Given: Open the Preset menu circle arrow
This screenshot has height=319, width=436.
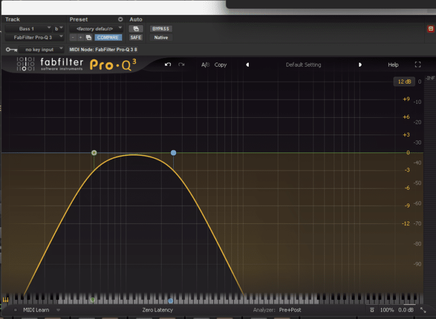Looking at the screenshot, I should [x=120, y=19].
